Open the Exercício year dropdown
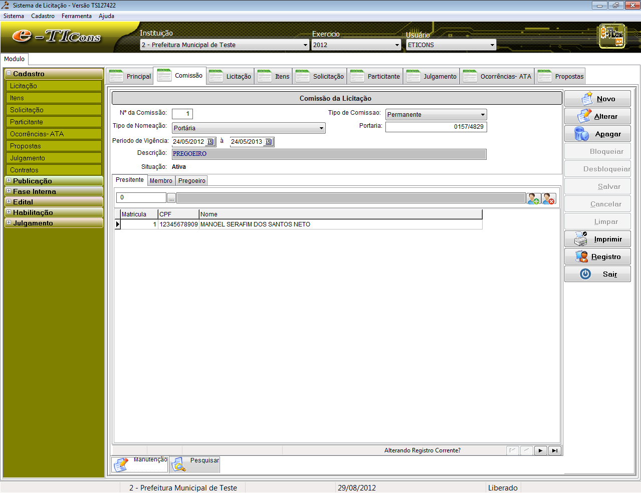Screen dimensions: 641x493 (x=397, y=45)
